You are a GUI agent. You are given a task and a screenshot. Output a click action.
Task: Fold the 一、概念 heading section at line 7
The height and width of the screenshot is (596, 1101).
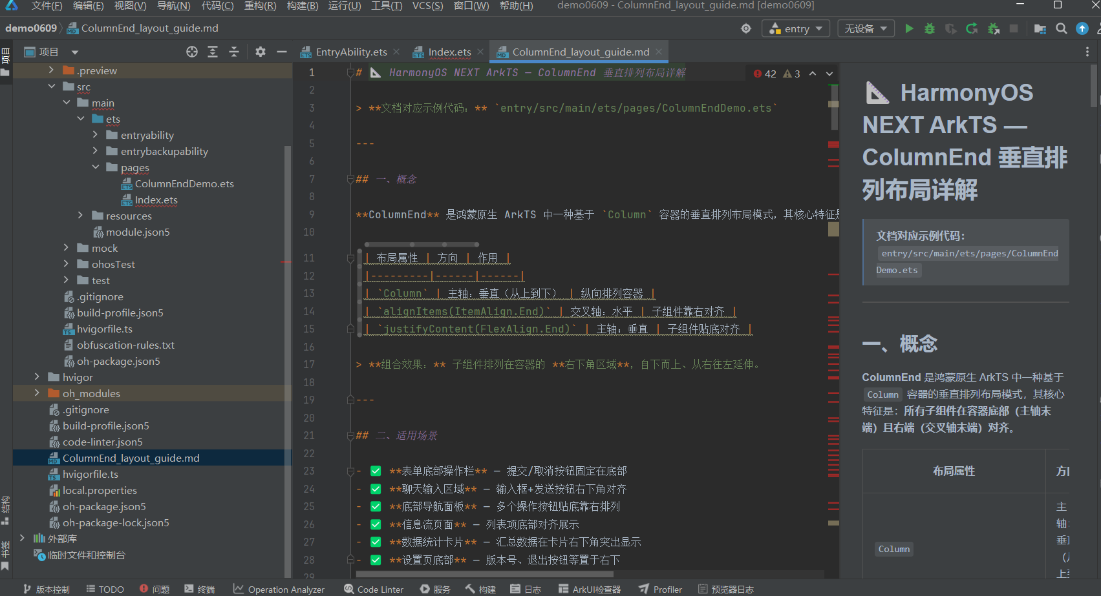[350, 180]
